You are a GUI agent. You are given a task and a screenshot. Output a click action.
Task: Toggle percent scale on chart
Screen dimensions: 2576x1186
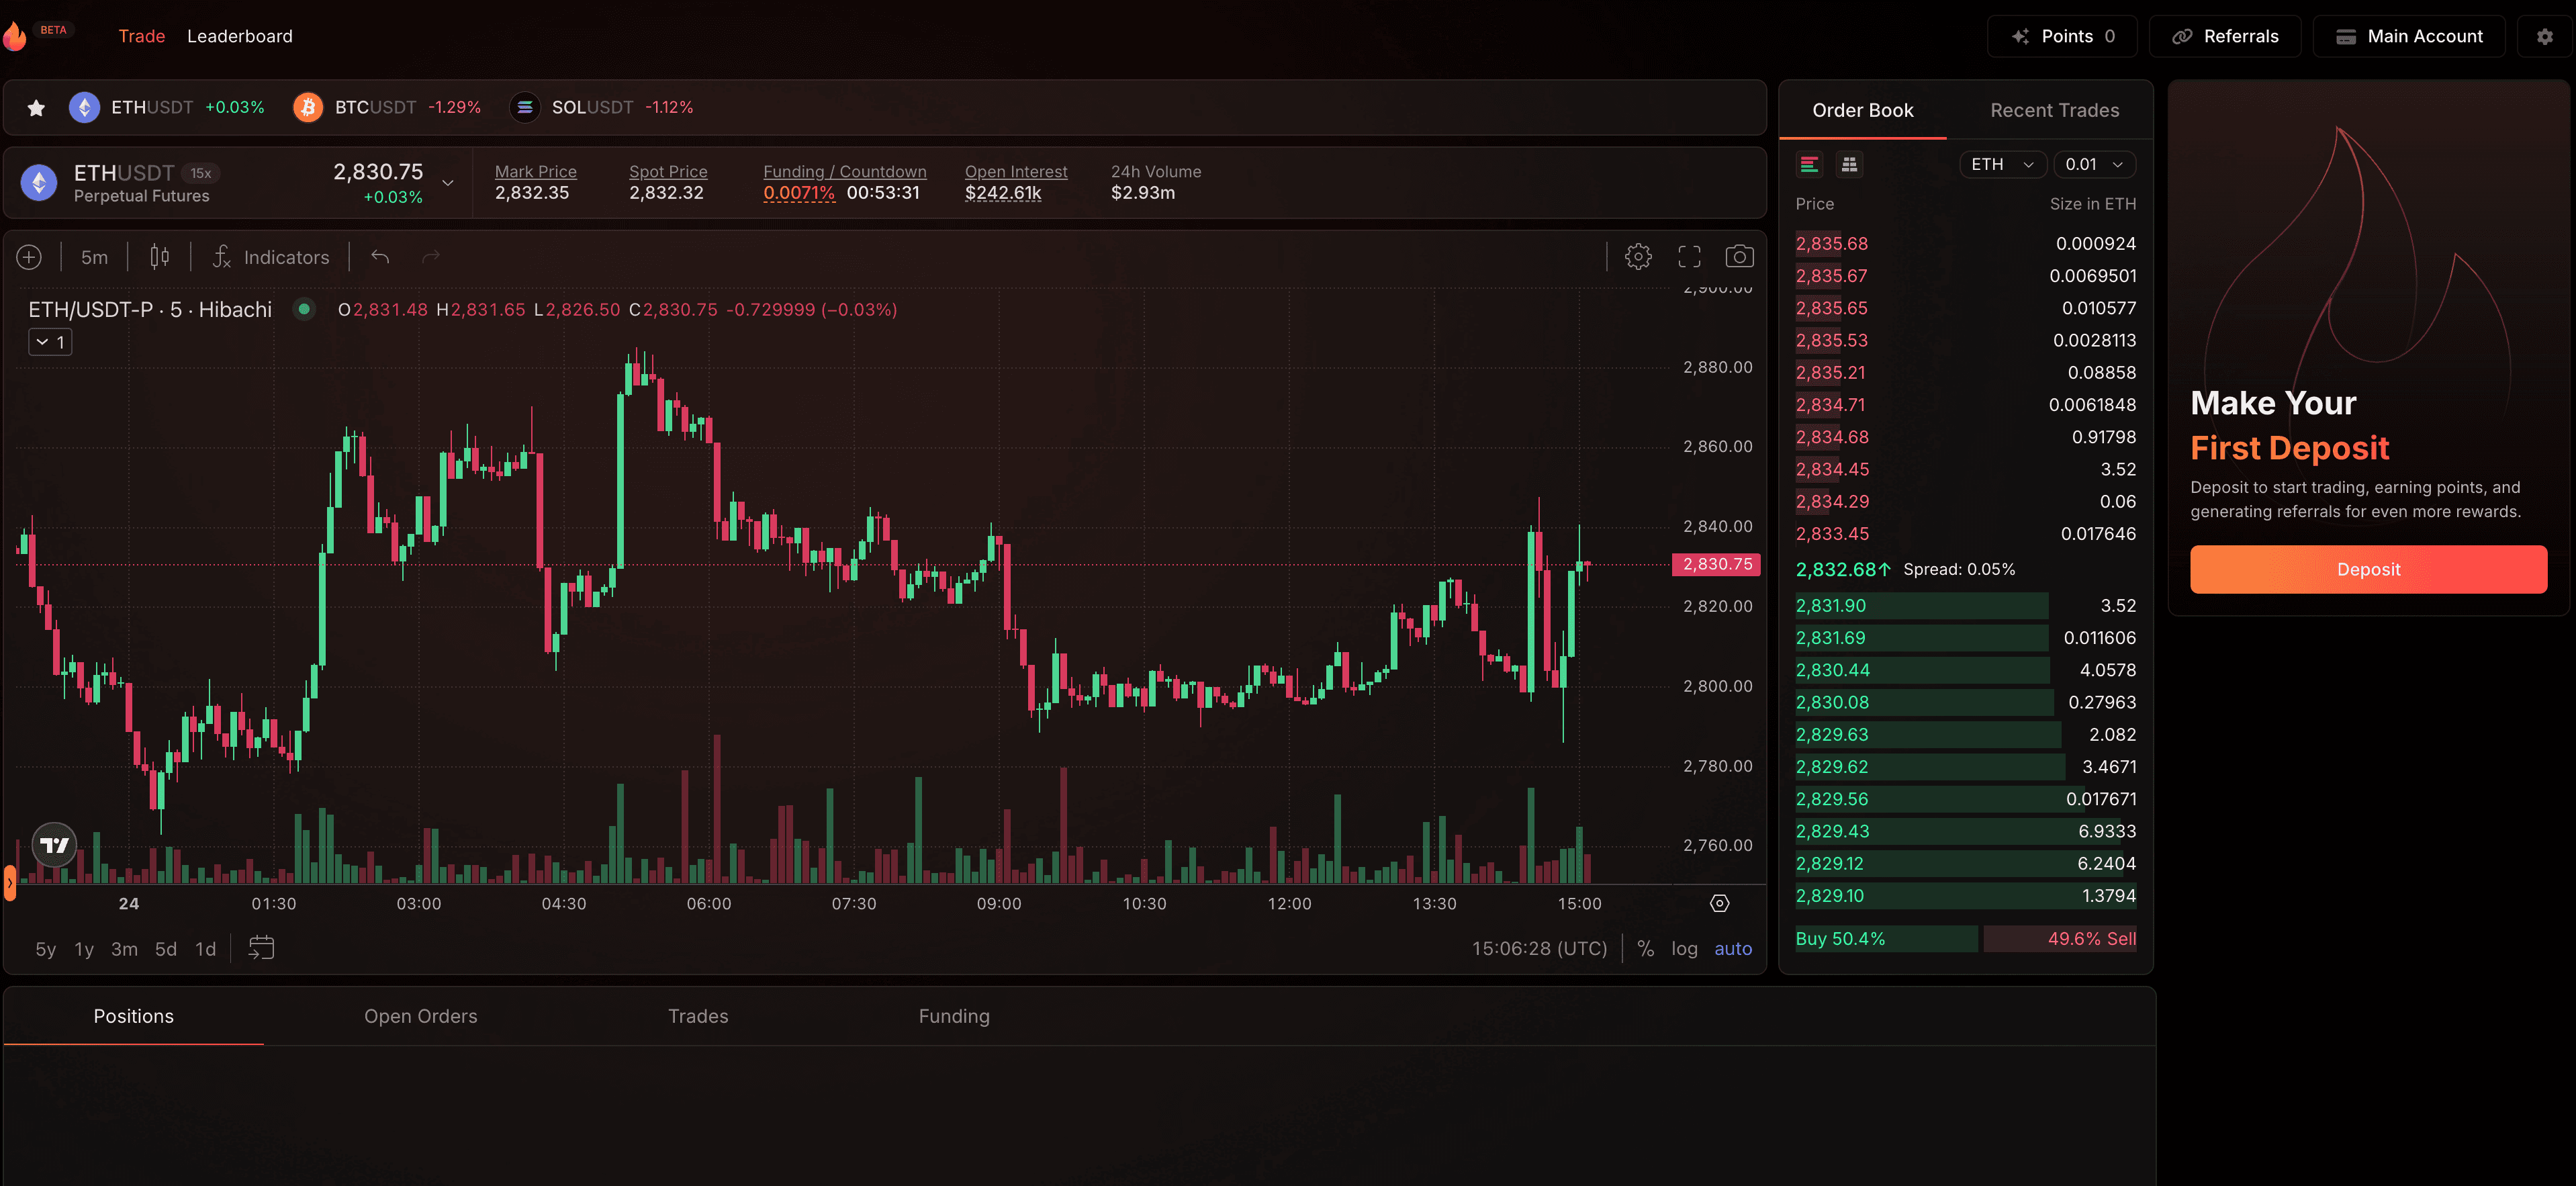coord(1645,948)
